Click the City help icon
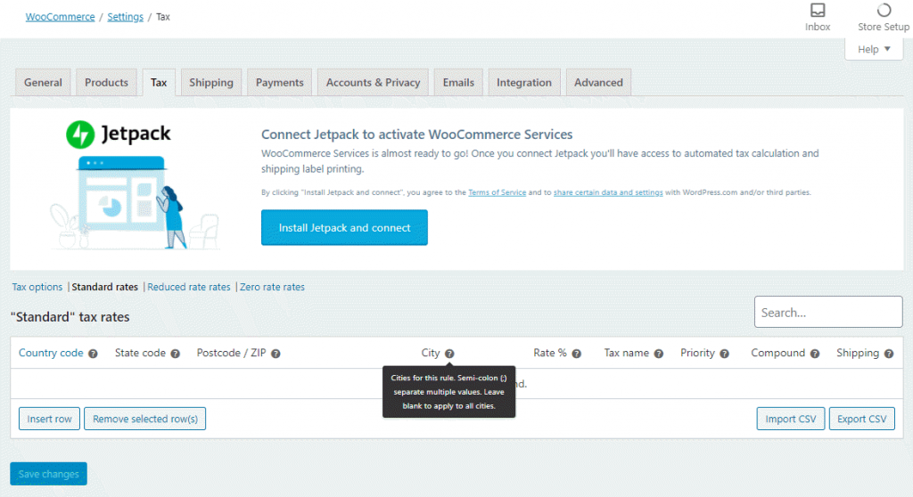 (x=449, y=354)
